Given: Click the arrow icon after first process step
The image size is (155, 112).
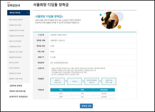Looking at the screenshot, I should coord(66,81).
